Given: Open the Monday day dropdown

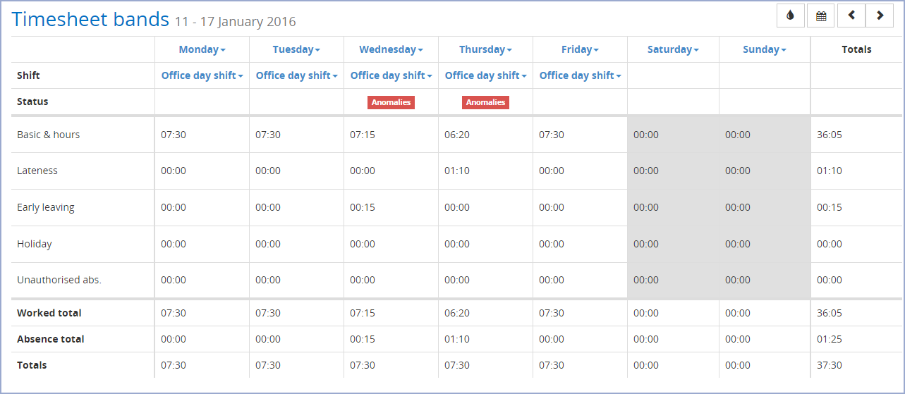Looking at the screenshot, I should [x=202, y=49].
